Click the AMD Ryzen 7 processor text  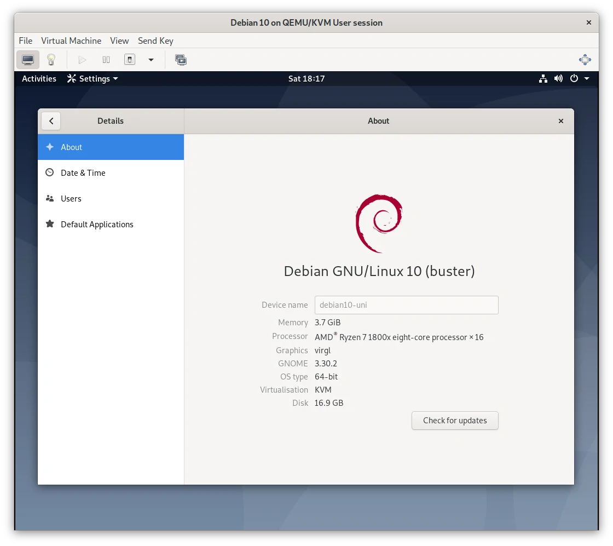click(x=399, y=337)
